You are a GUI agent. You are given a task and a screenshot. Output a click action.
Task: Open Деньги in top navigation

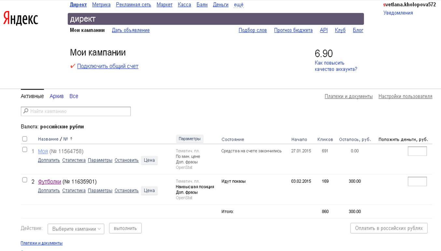coord(221,5)
